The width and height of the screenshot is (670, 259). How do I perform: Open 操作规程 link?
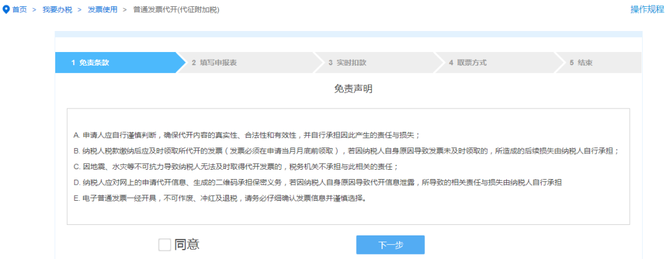click(647, 9)
